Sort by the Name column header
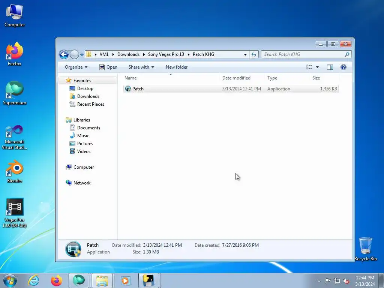The width and height of the screenshot is (384, 288). click(171, 78)
